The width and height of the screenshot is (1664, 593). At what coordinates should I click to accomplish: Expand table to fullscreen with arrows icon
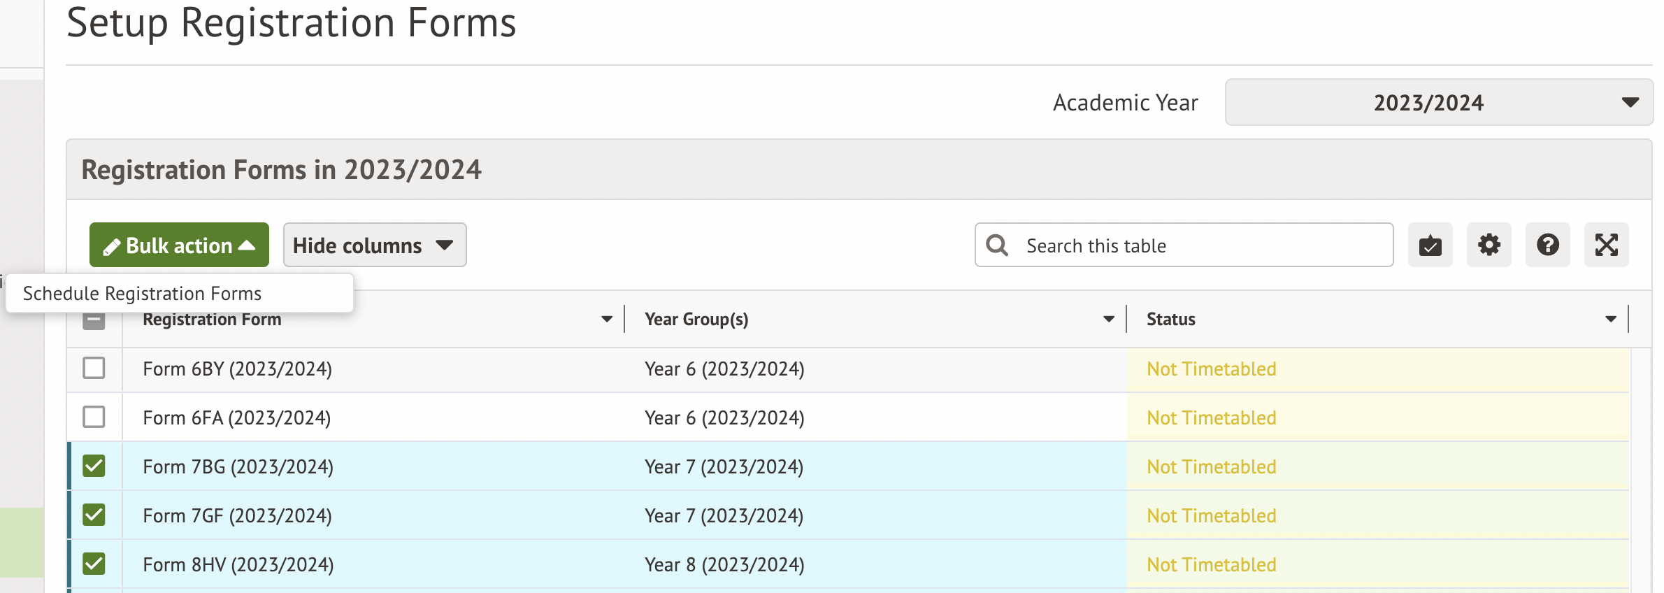[1606, 245]
